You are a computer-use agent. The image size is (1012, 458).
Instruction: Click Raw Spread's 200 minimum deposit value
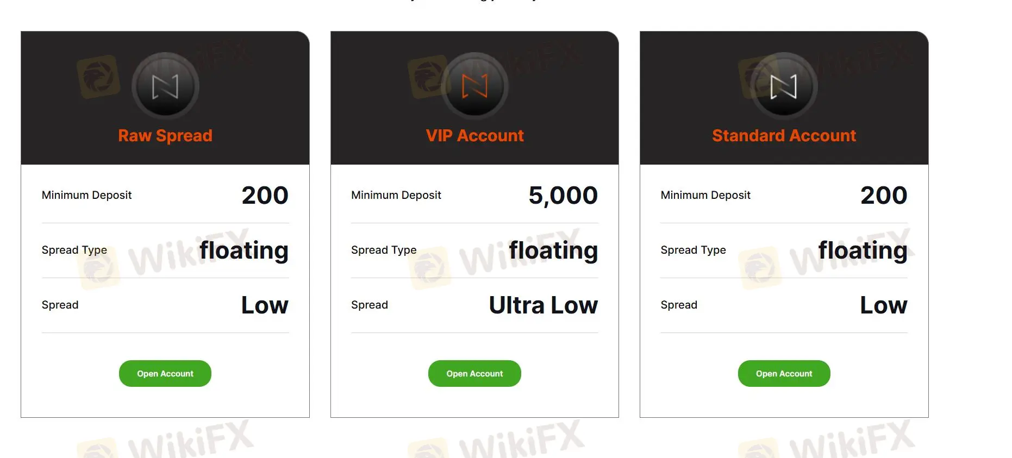(x=265, y=196)
